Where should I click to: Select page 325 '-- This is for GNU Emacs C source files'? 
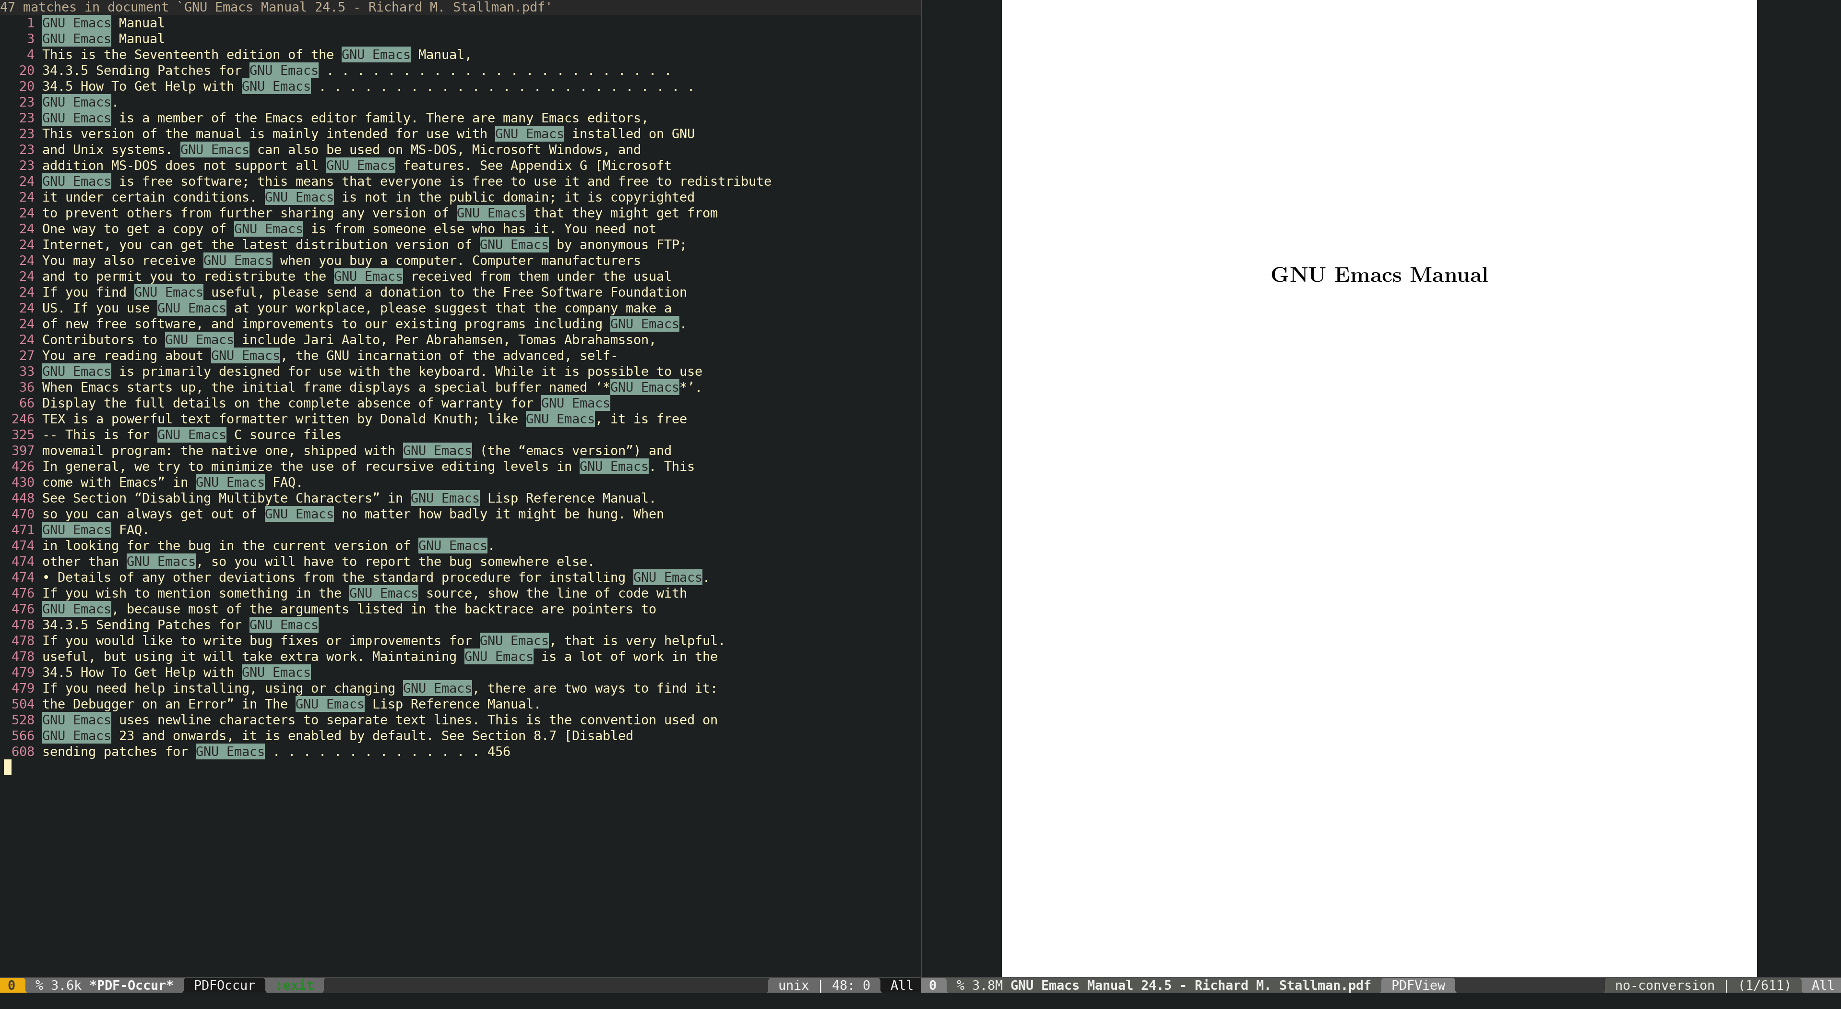pyautogui.click(x=191, y=435)
